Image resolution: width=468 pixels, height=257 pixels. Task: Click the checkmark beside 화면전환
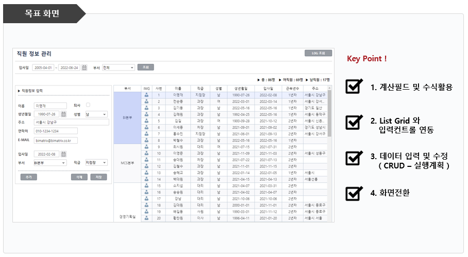click(354, 193)
